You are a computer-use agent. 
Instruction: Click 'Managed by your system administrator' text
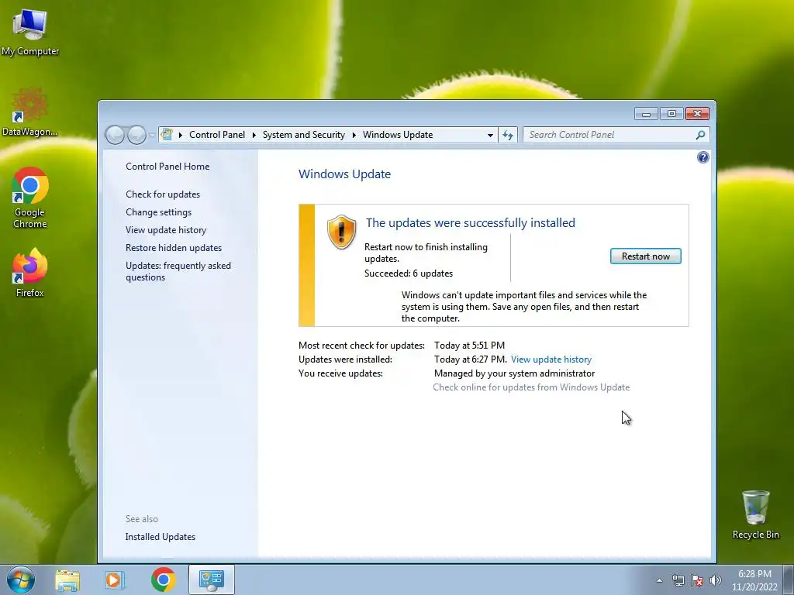click(x=514, y=373)
